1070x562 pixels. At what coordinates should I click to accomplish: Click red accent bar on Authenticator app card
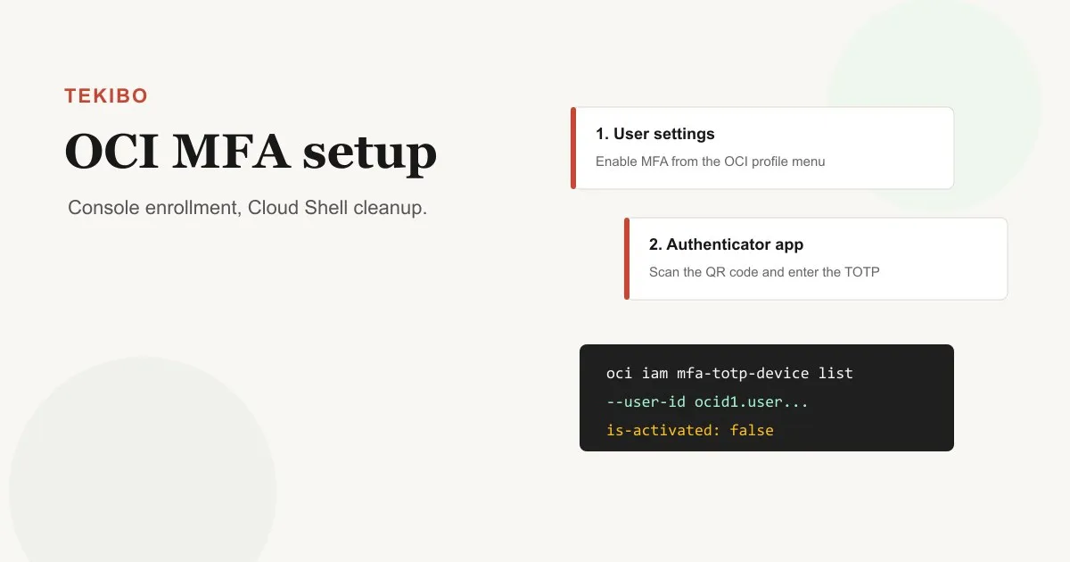[627, 259]
